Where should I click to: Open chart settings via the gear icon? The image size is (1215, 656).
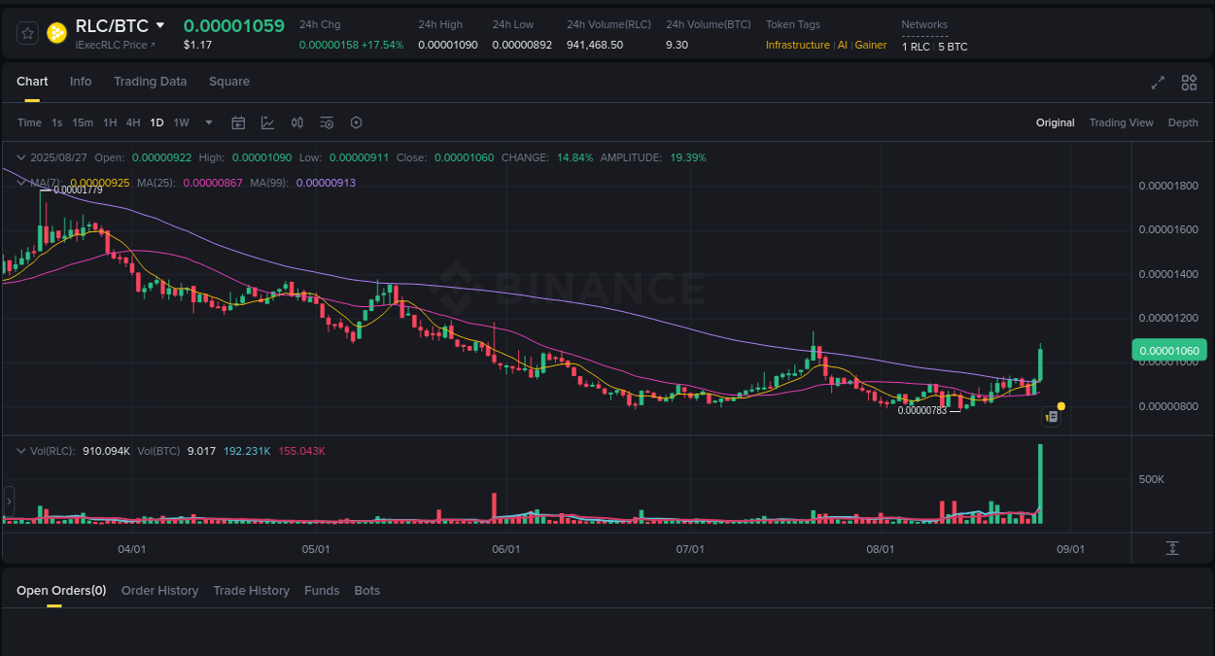point(356,122)
